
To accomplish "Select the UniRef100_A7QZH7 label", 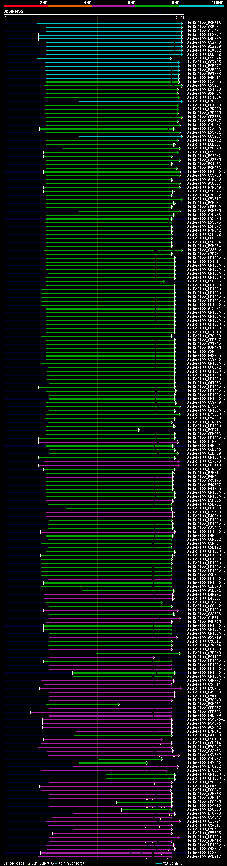I will click(204, 101).
